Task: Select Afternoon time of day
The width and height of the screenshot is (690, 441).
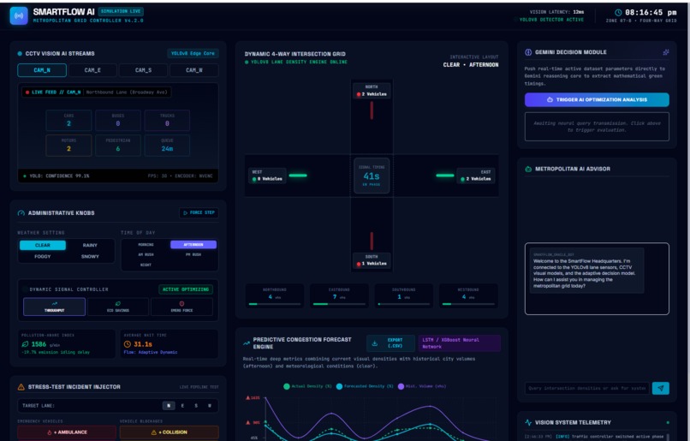Action: (193, 244)
